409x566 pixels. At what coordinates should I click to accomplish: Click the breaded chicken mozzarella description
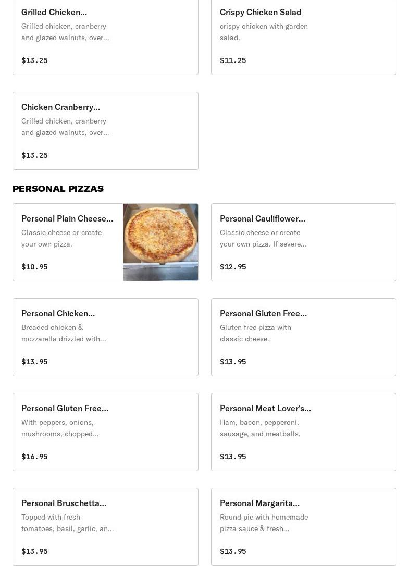(64, 333)
